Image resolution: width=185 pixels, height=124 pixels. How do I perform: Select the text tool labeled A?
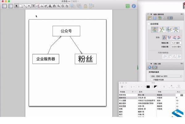click(x=29, y=6)
